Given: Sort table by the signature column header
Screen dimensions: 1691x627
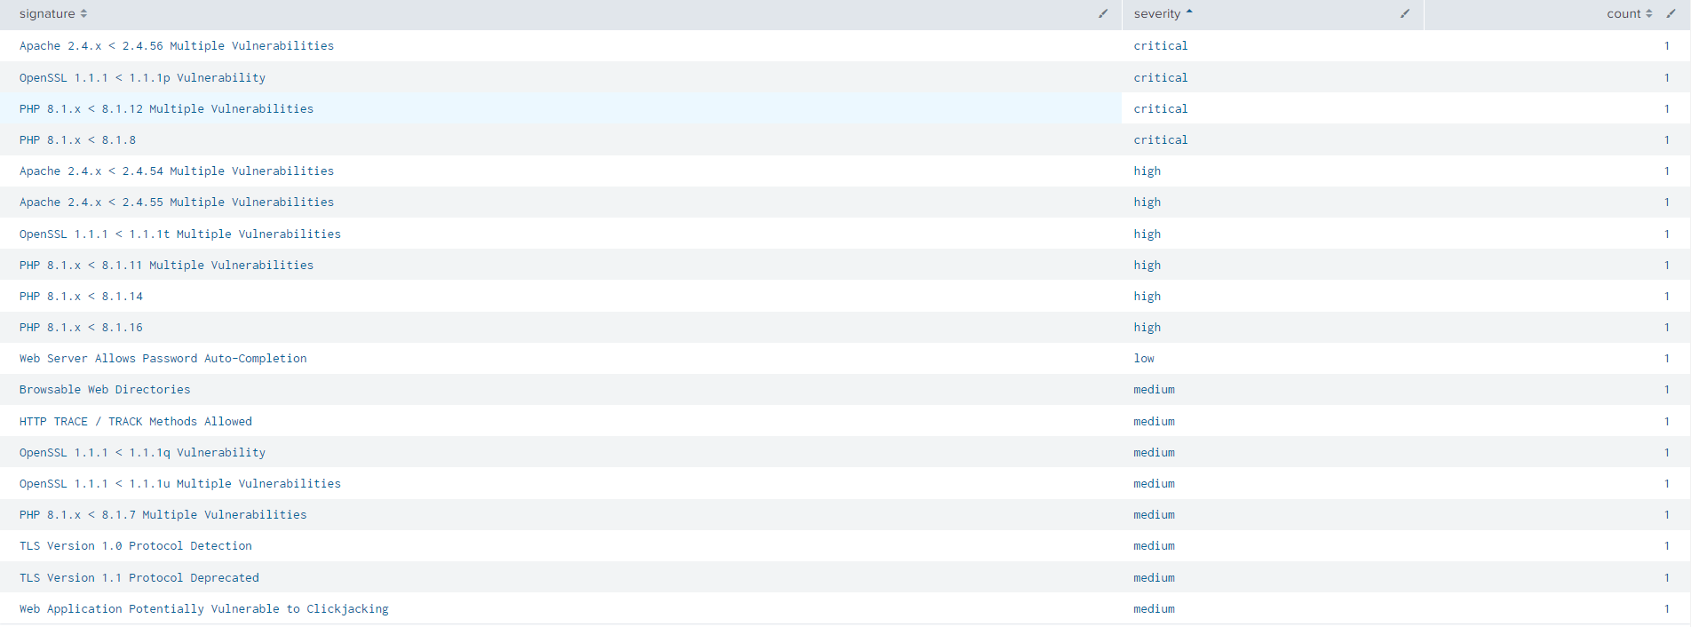Looking at the screenshot, I should (x=53, y=14).
